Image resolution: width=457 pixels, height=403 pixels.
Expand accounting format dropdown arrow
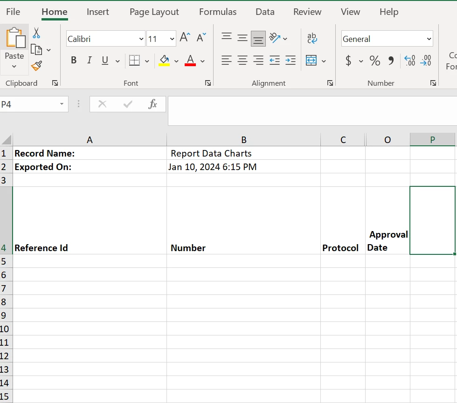pyautogui.click(x=361, y=61)
